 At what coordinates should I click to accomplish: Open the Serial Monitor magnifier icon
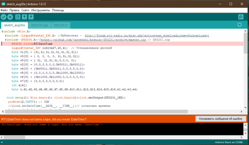(x=241, y=17)
